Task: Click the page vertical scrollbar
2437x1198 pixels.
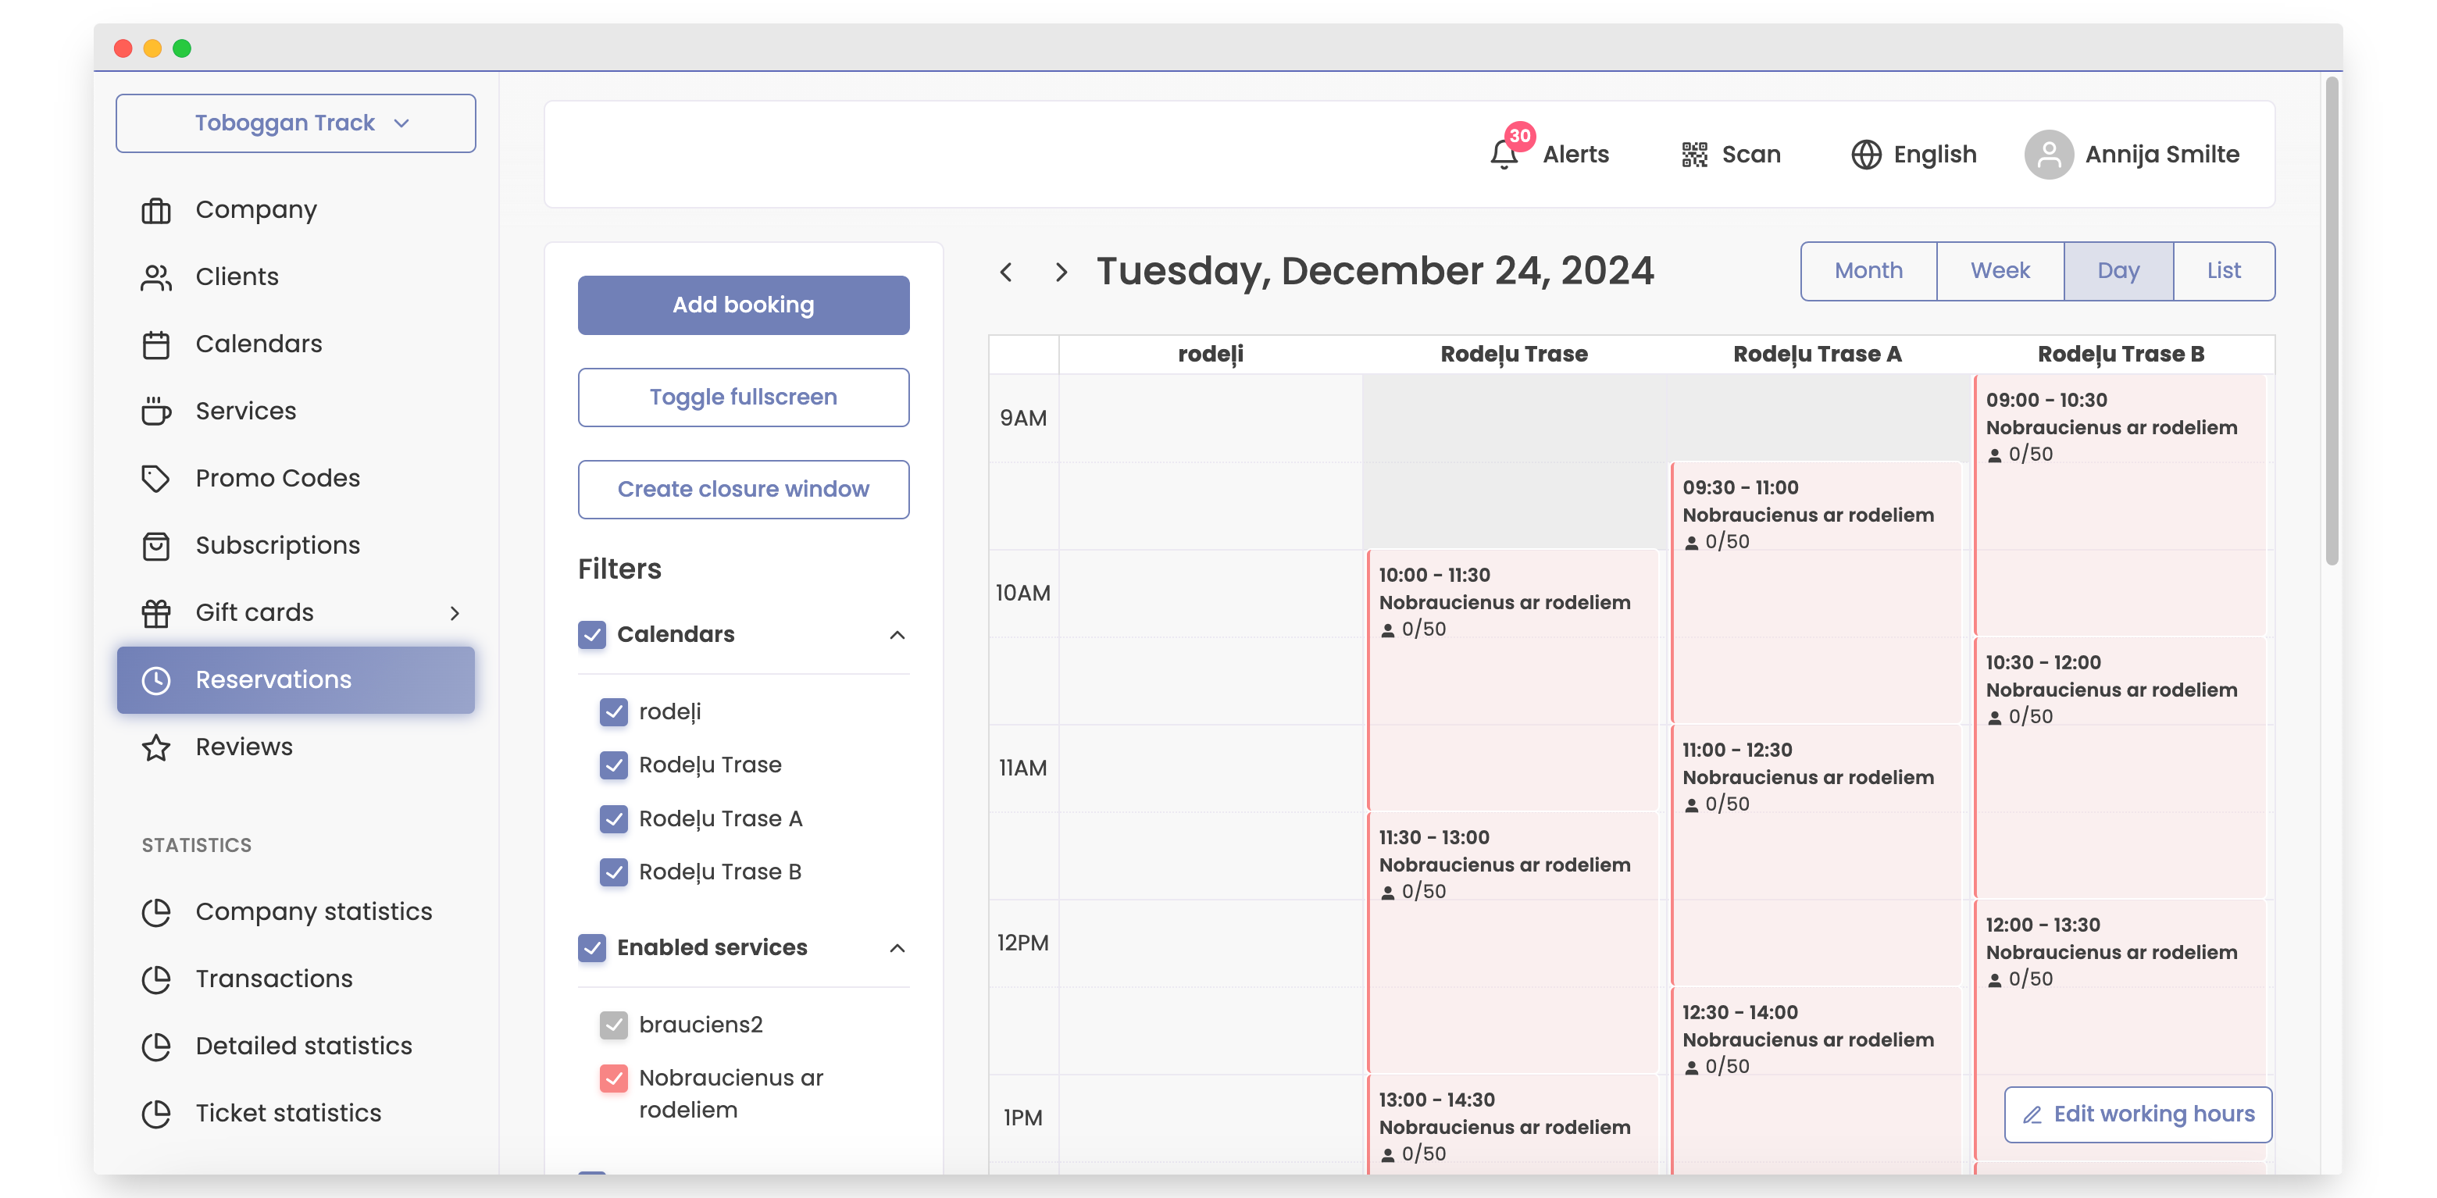Action: (x=2331, y=322)
